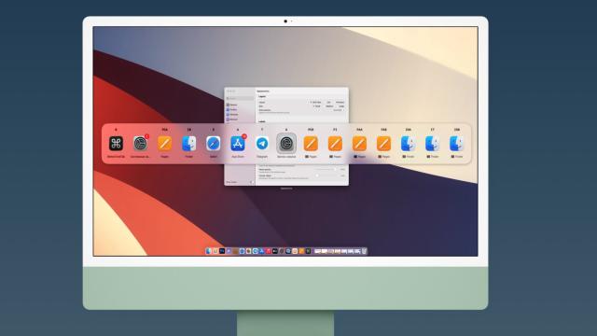
Task: Switch to Safari in app switcher
Action: point(214,144)
